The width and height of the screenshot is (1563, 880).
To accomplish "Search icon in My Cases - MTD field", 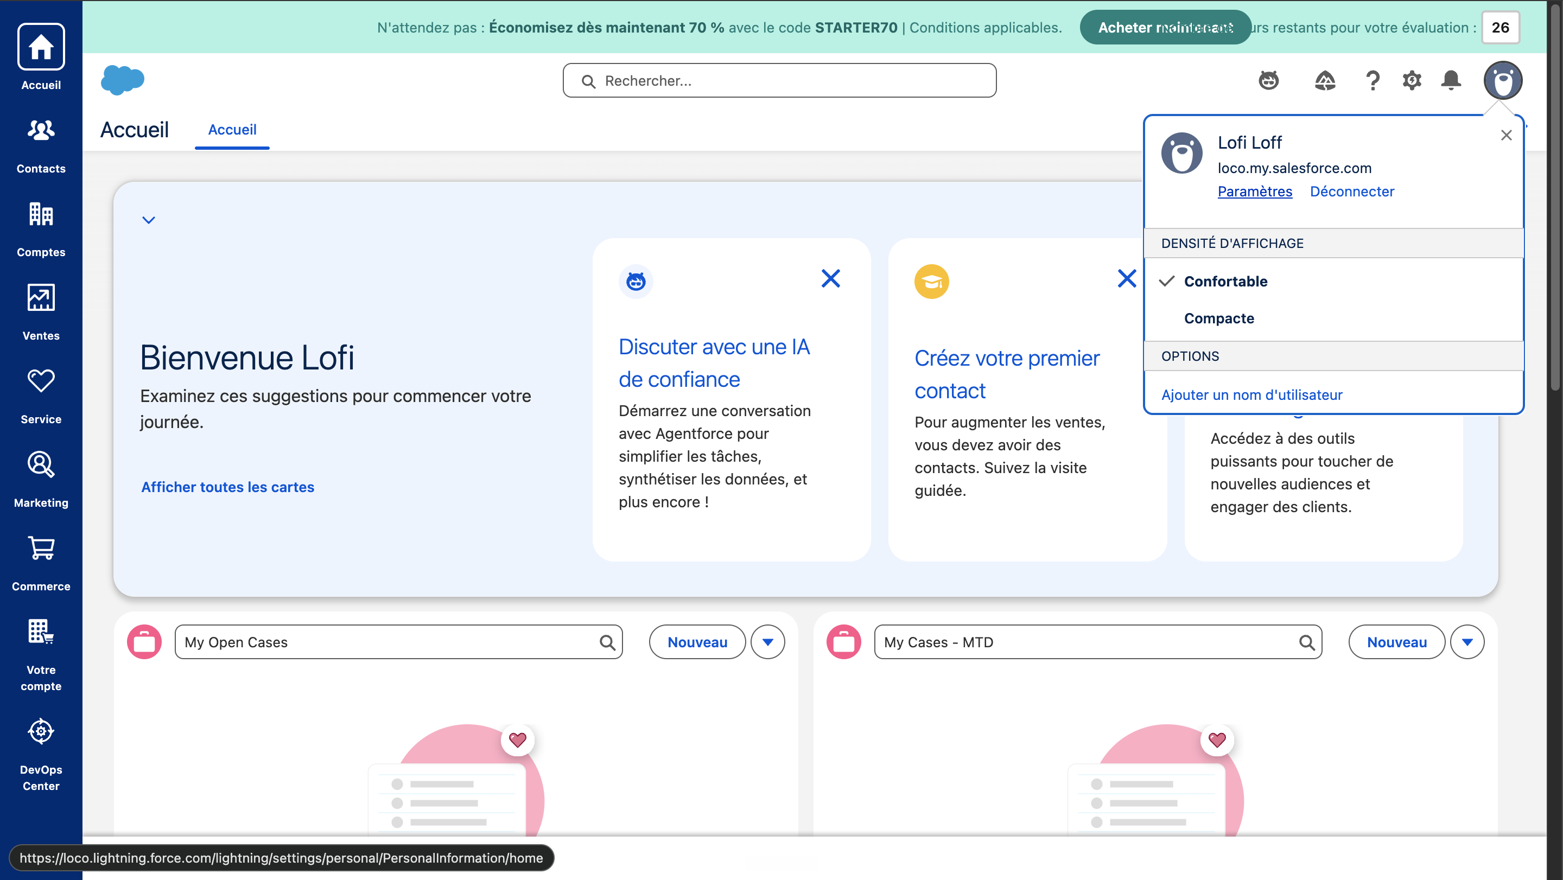I will coord(1307,642).
